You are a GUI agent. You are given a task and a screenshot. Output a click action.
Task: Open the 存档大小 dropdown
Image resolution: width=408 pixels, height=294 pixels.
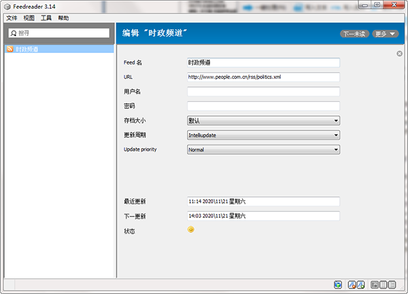pos(263,121)
